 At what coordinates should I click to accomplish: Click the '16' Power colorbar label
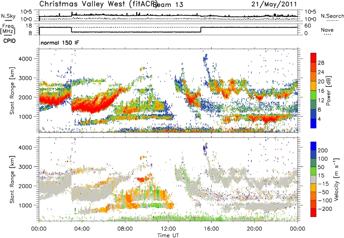(x=321, y=91)
